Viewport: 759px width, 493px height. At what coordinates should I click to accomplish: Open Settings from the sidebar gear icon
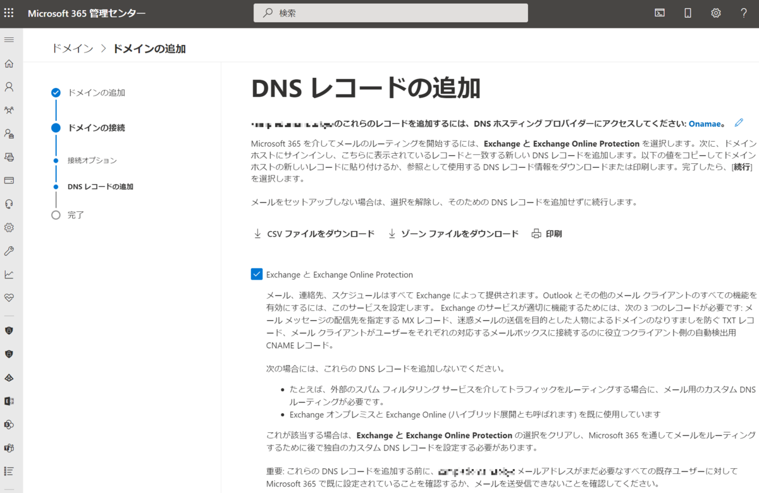click(9, 227)
